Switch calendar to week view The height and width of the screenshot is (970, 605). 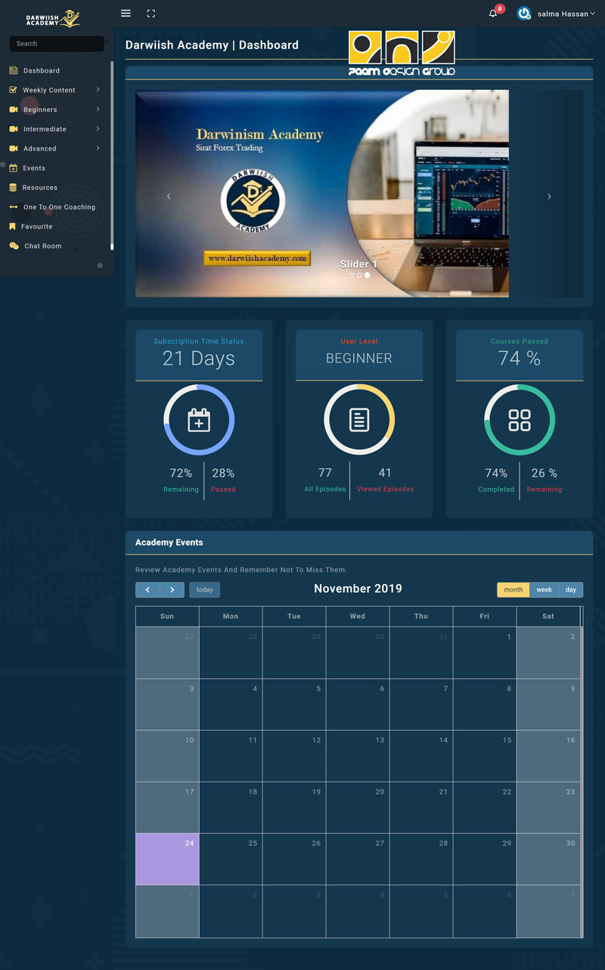(544, 589)
